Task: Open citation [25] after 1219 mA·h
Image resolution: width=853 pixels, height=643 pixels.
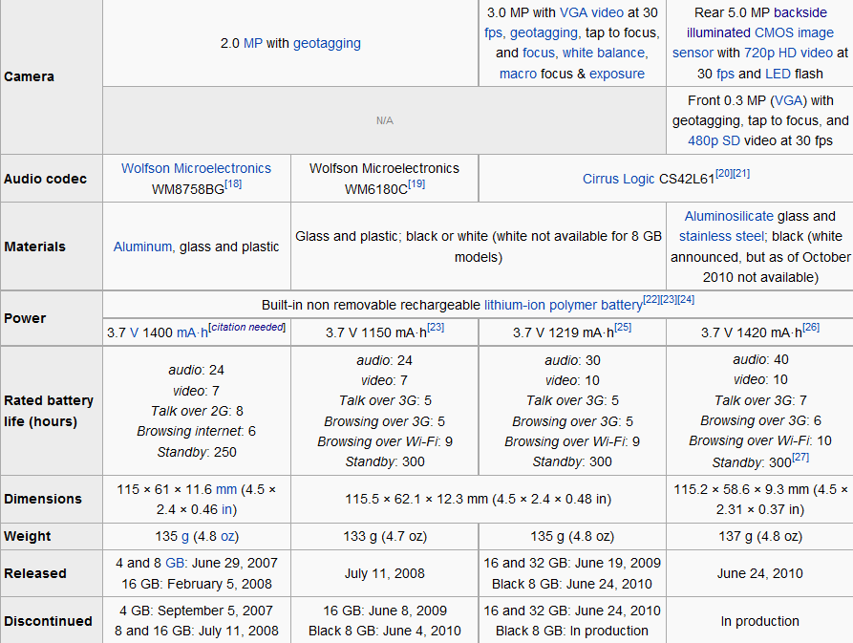Action: [x=623, y=328]
